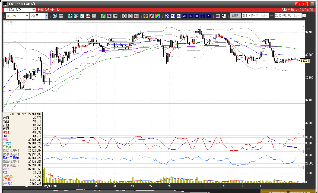Click the symbol code field 111.2312/O

coord(18,10)
